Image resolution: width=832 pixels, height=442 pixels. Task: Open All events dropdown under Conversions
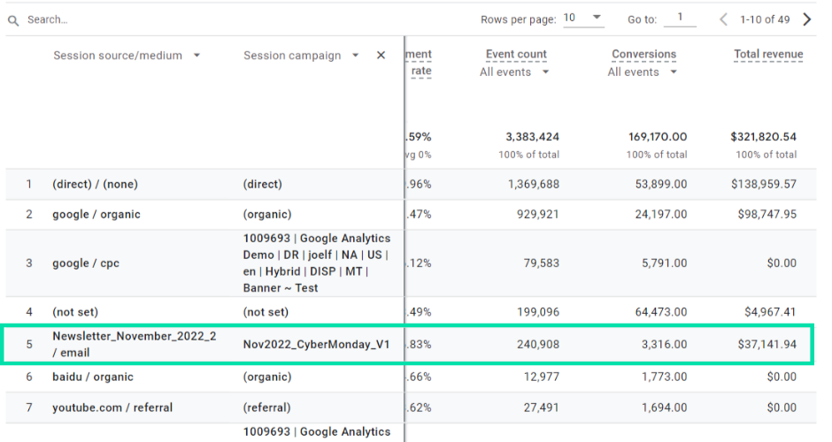pos(643,72)
